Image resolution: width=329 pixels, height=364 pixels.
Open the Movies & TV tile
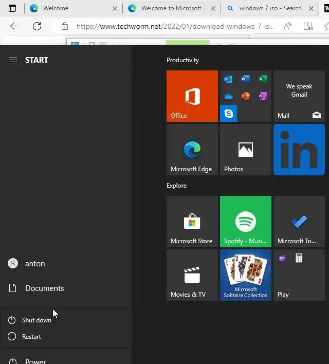[192, 275]
